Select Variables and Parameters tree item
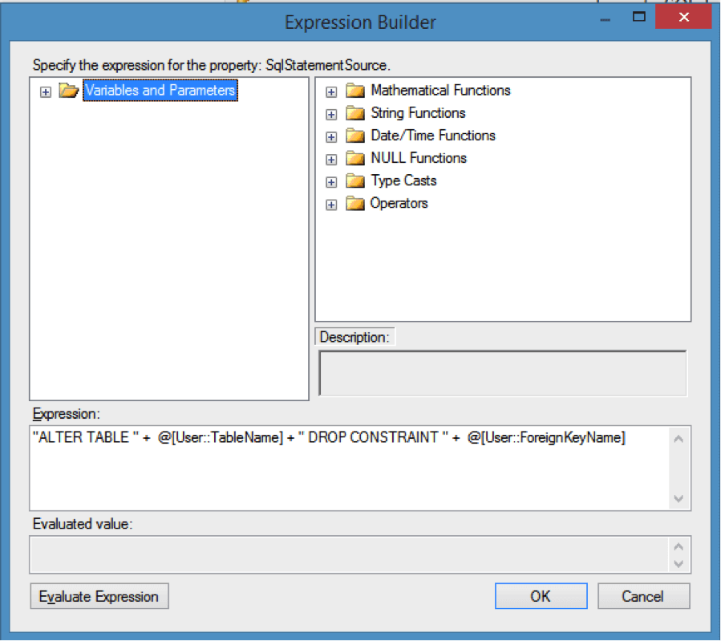 (x=160, y=90)
